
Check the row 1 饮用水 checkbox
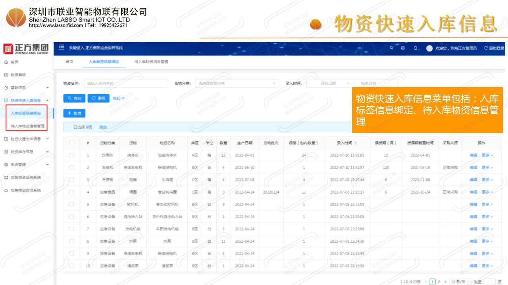[x=71, y=155]
